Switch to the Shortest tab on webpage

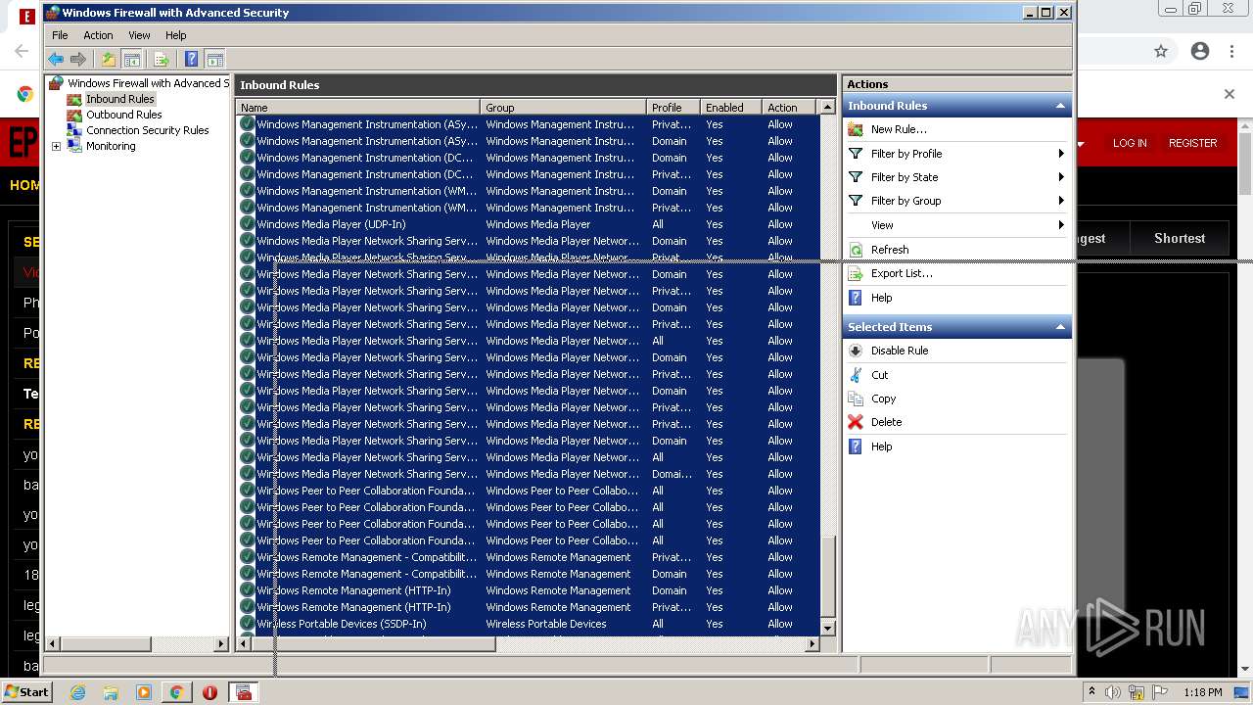pos(1180,238)
